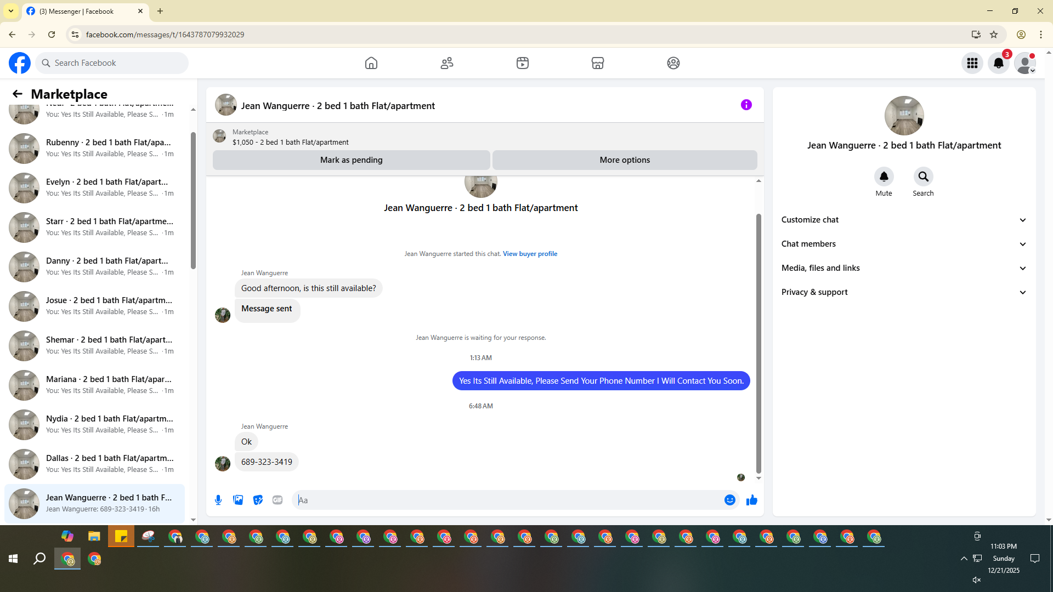The width and height of the screenshot is (1053, 592).
Task: Open the Windows notification center
Action: [1035, 559]
